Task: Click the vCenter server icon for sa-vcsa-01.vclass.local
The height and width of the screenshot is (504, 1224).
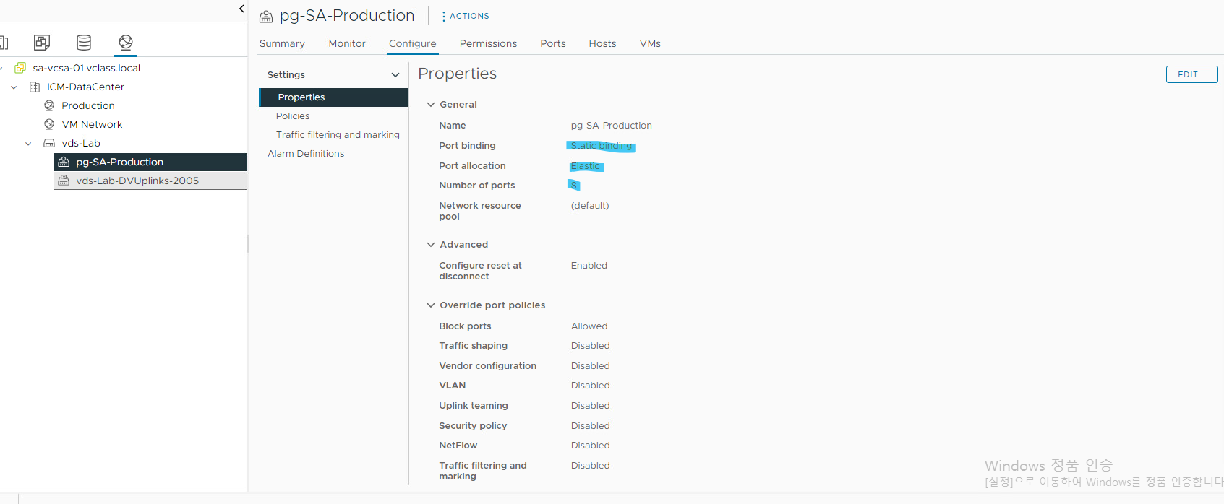Action: (20, 68)
